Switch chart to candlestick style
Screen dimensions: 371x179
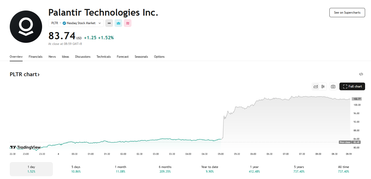323,87
